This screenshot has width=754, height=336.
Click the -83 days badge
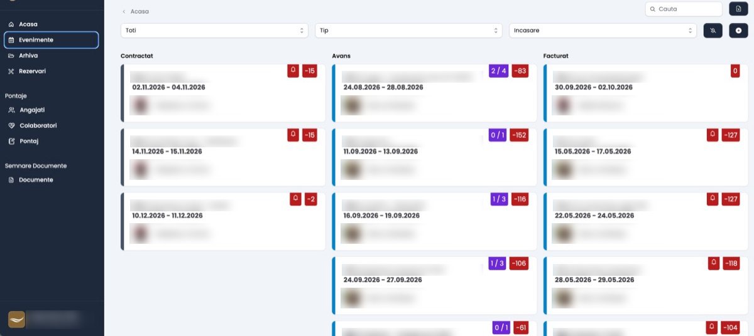520,71
